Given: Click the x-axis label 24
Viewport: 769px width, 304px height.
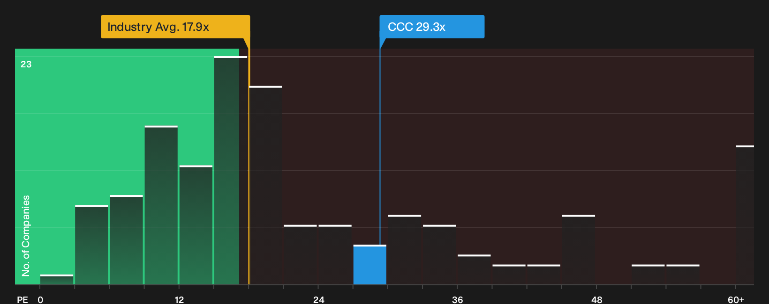Looking at the screenshot, I should [319, 299].
